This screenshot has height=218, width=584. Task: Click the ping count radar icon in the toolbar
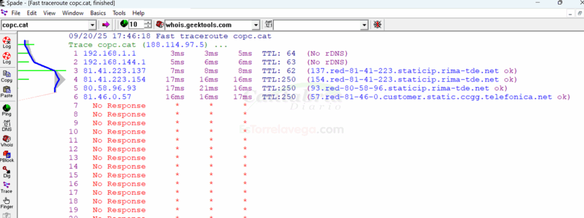pos(124,24)
